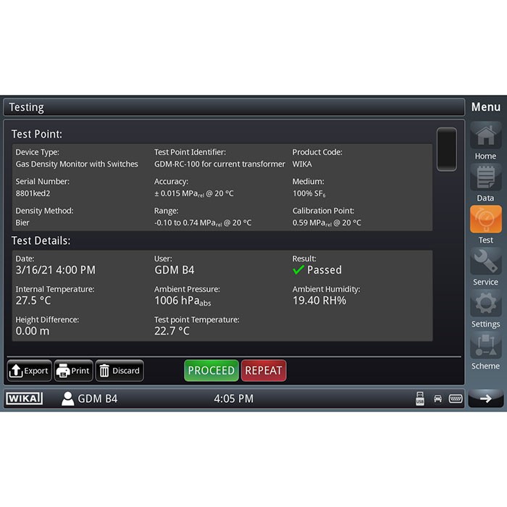The image size is (507, 507).
Task: Click the USB stick status icon
Action: (419, 398)
